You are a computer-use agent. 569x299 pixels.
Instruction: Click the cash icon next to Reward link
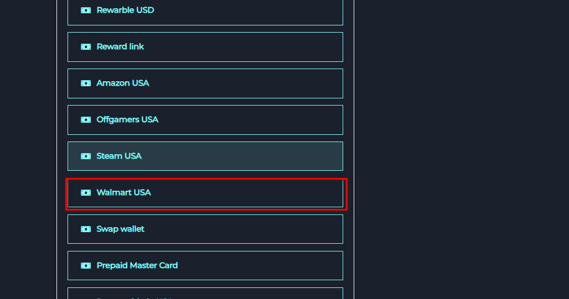pyautogui.click(x=86, y=47)
